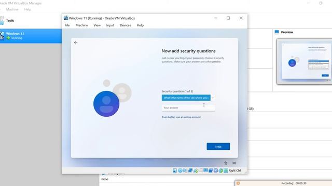Click the volume icon in Windows setup

click(234, 163)
